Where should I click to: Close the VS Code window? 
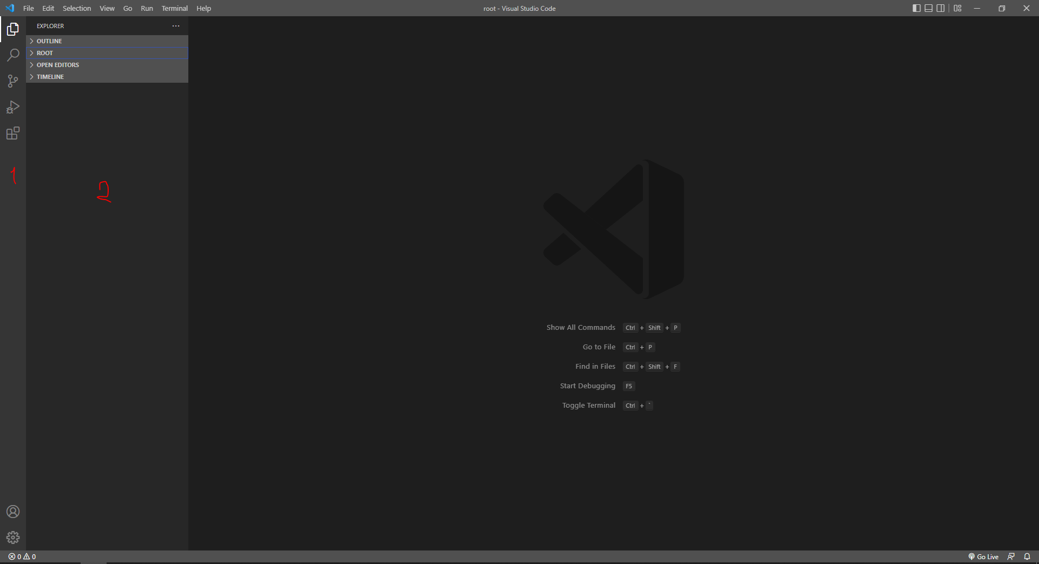click(x=1027, y=8)
